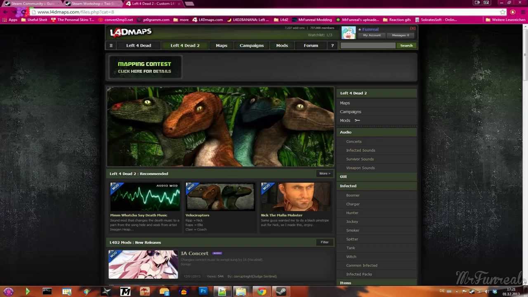Open Velociraptors mod thumbnail
528x297 pixels.
tap(220, 197)
